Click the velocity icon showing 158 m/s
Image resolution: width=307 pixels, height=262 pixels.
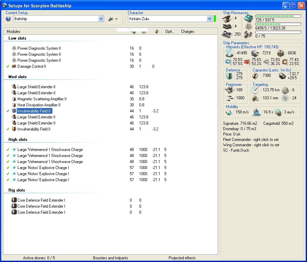tap(229, 112)
